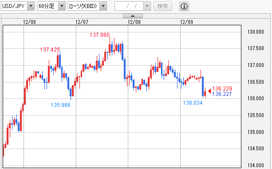
Task: Click the 12/06 date label
Action: click(x=29, y=22)
